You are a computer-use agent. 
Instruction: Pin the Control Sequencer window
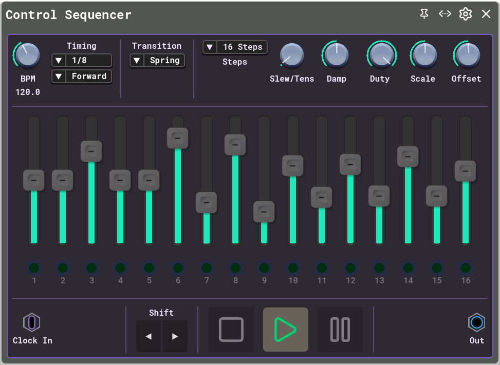click(x=424, y=14)
